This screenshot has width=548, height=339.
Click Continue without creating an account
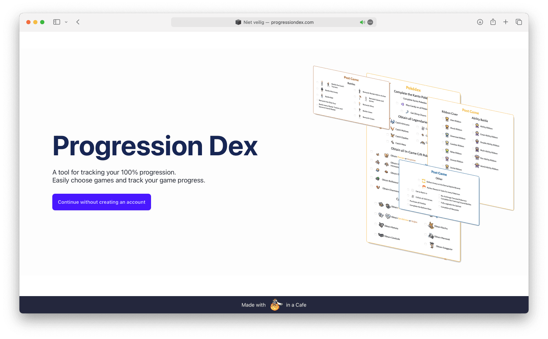pyautogui.click(x=101, y=202)
